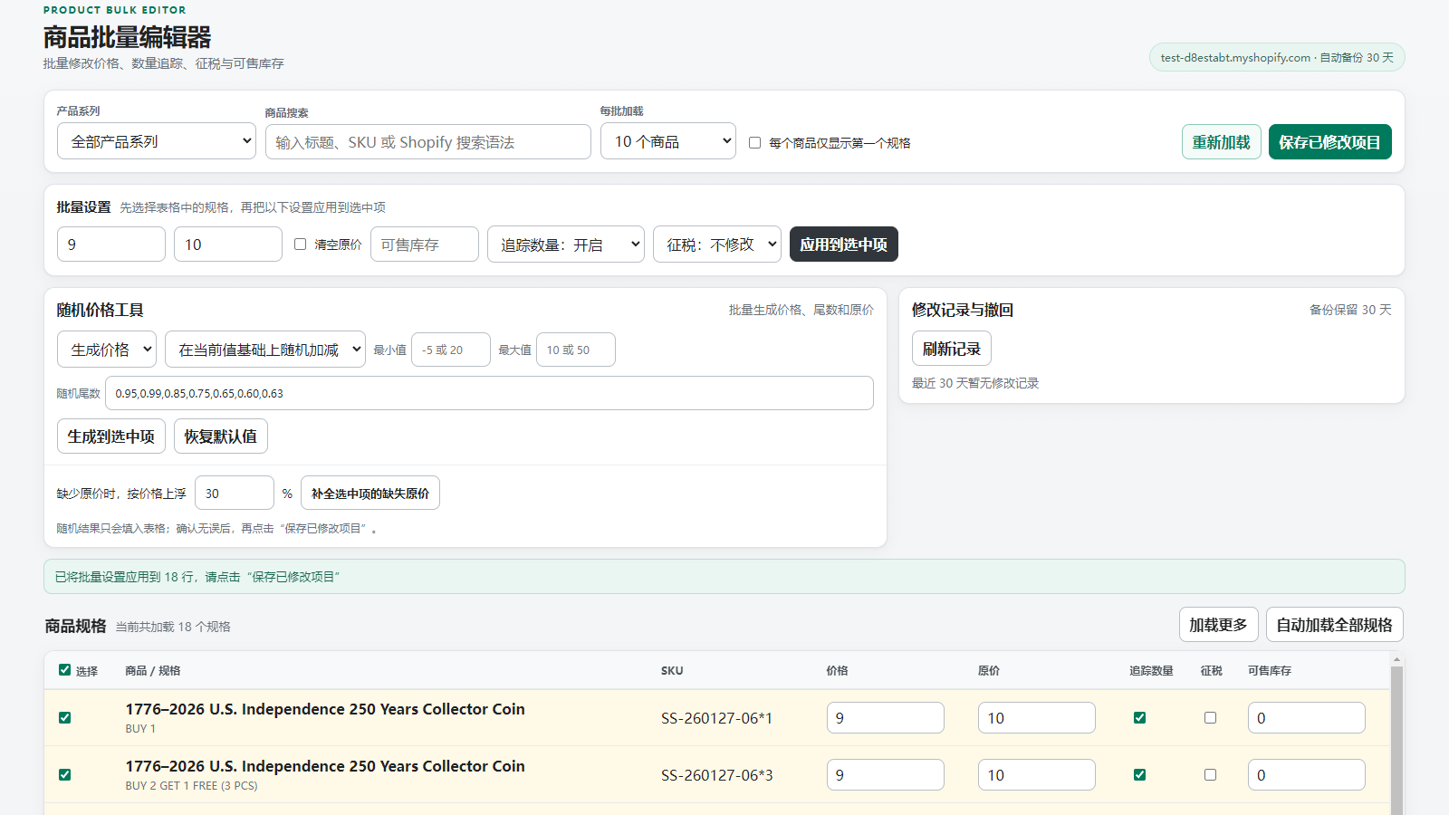Image resolution: width=1449 pixels, height=815 pixels.
Task: Enable 征税 checkbox for SS-260127-06*1
Action: [1210, 718]
